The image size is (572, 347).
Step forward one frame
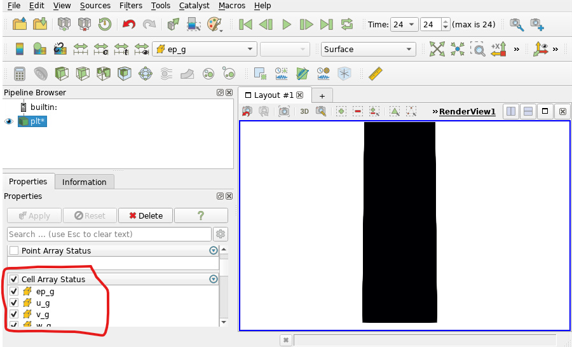pos(306,24)
